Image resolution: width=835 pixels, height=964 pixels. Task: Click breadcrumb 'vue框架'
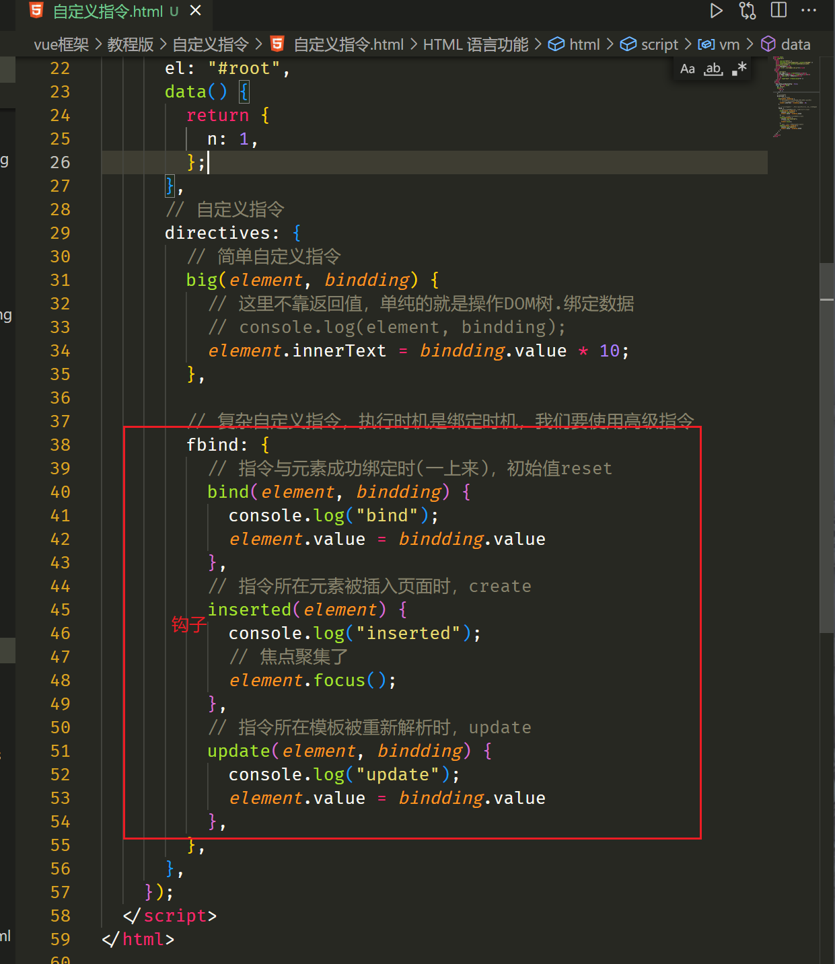61,44
